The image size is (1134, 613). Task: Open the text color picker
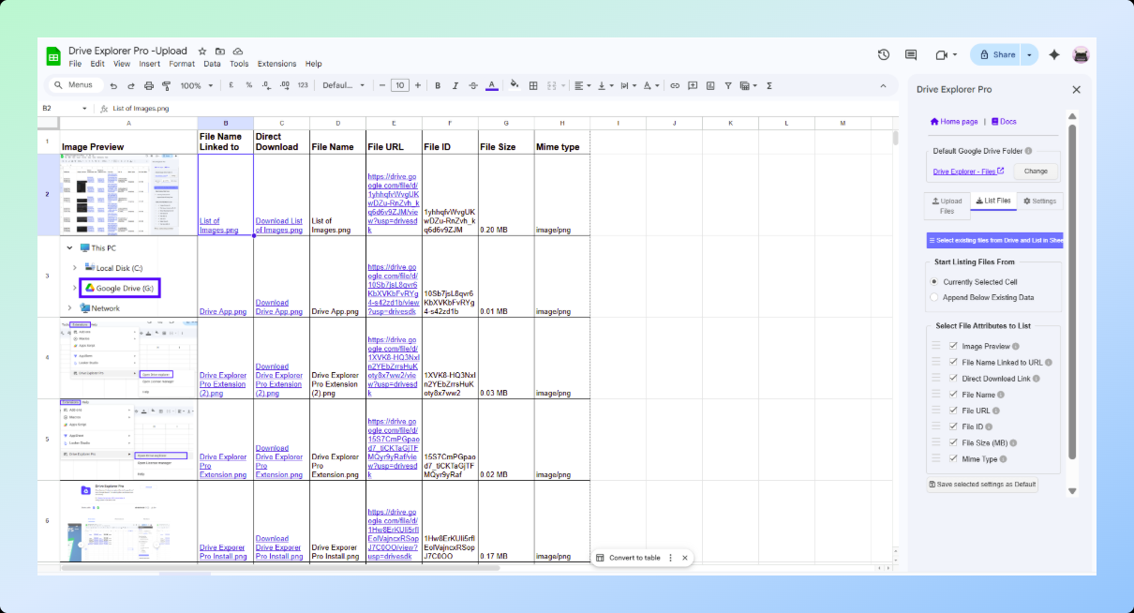(492, 85)
